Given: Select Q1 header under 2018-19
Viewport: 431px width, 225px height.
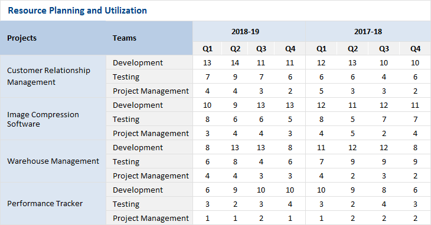Looking at the screenshot, I should click(x=207, y=49).
